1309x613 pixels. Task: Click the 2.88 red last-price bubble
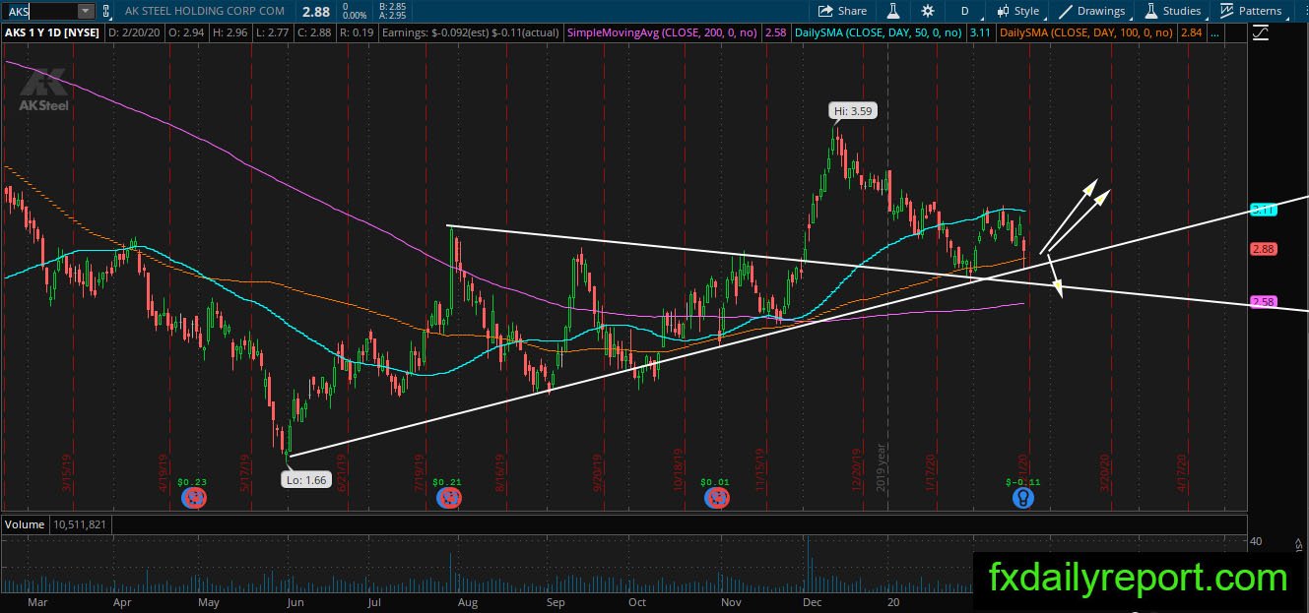[x=1264, y=250]
